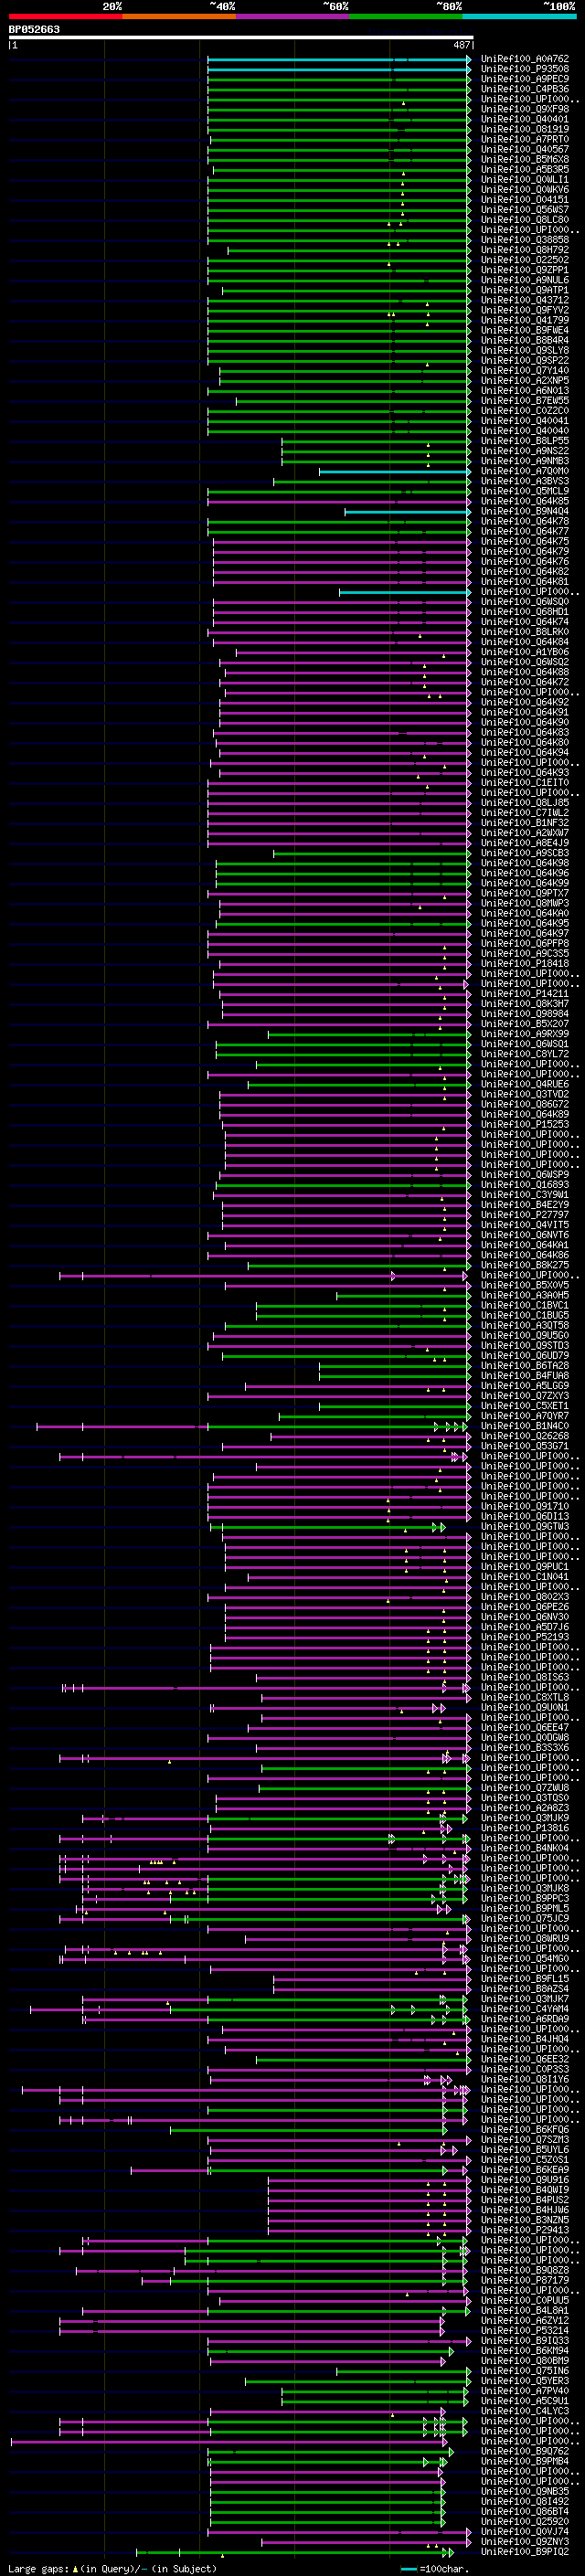Select the UniRef100_P53214 label
585x2576 pixels.
(525, 2330)
